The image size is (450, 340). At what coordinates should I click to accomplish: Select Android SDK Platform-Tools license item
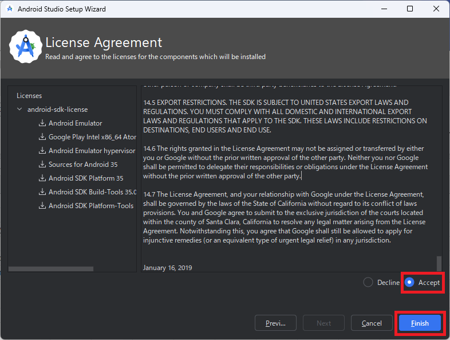click(x=90, y=206)
